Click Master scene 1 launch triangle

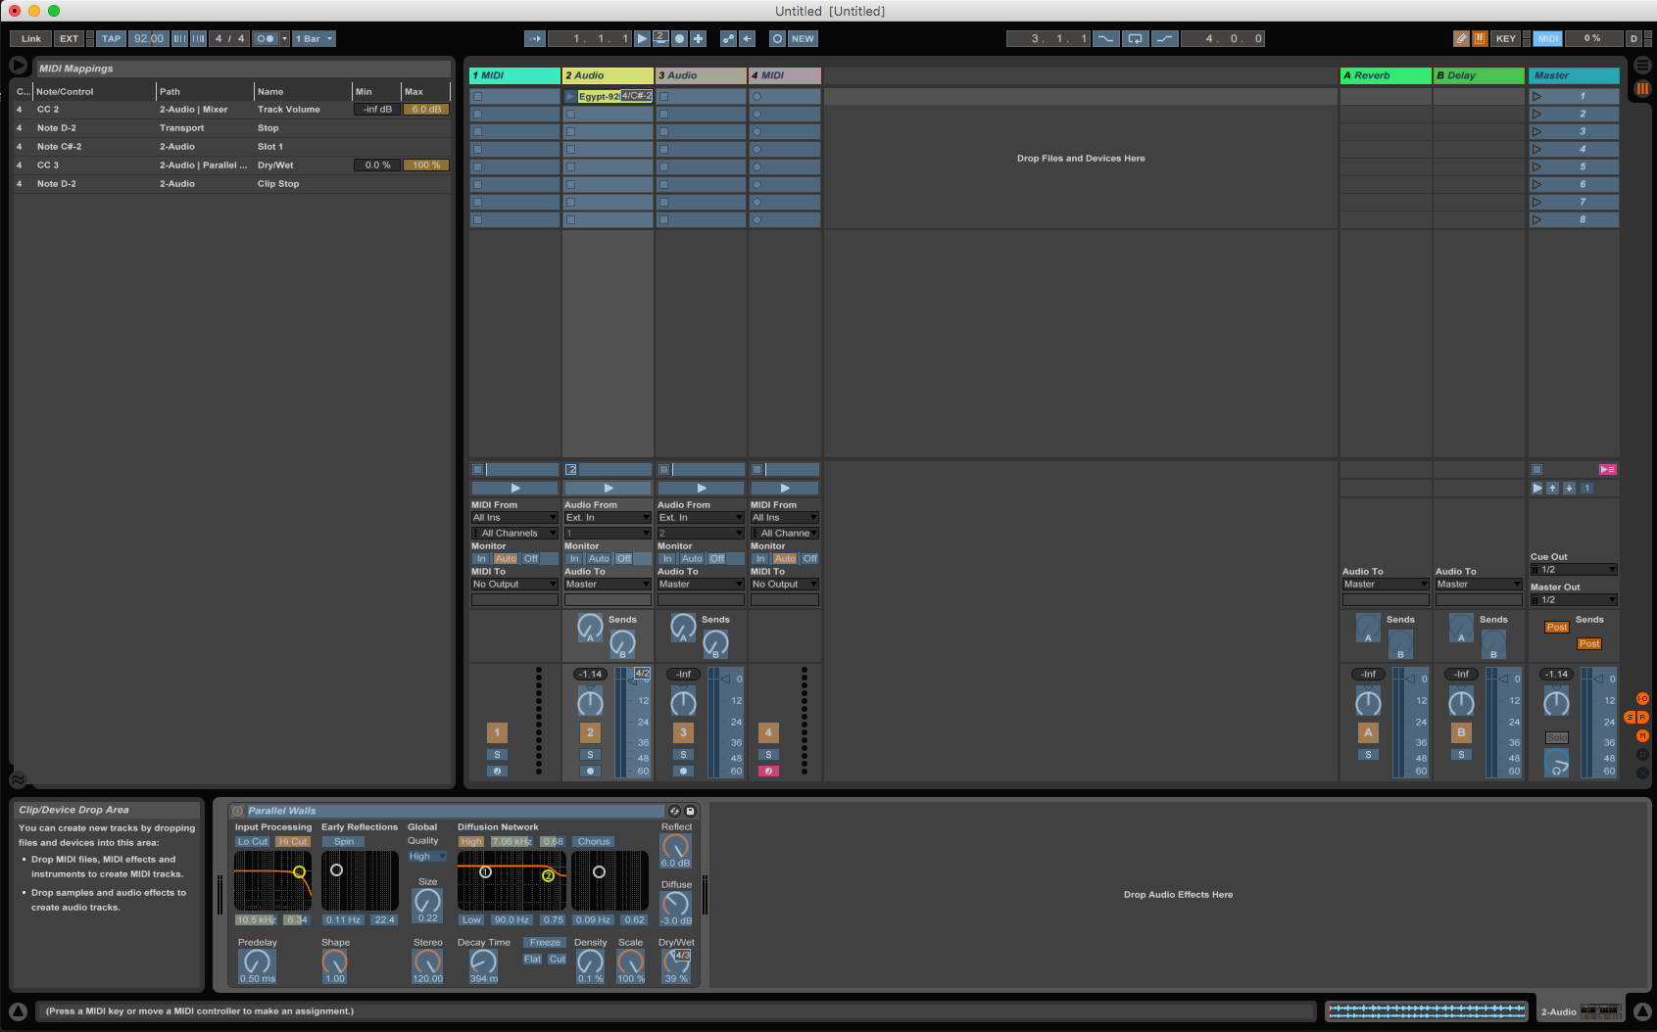coord(1536,96)
